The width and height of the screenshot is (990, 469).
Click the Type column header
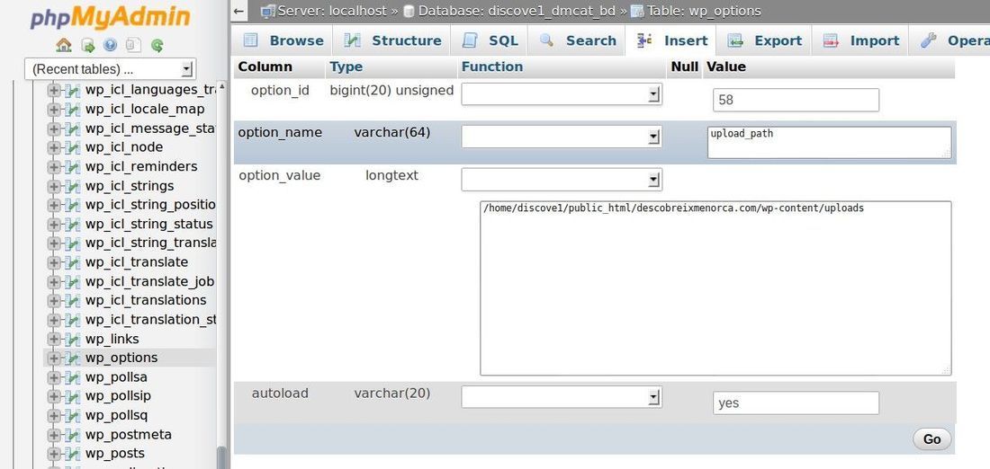[x=346, y=66]
